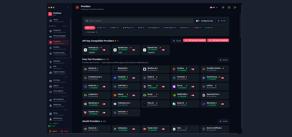Image resolution: width=292 pixels, height=137 pixels.
Task: Click Test All for Free Tier Providers
Action: click(223, 60)
